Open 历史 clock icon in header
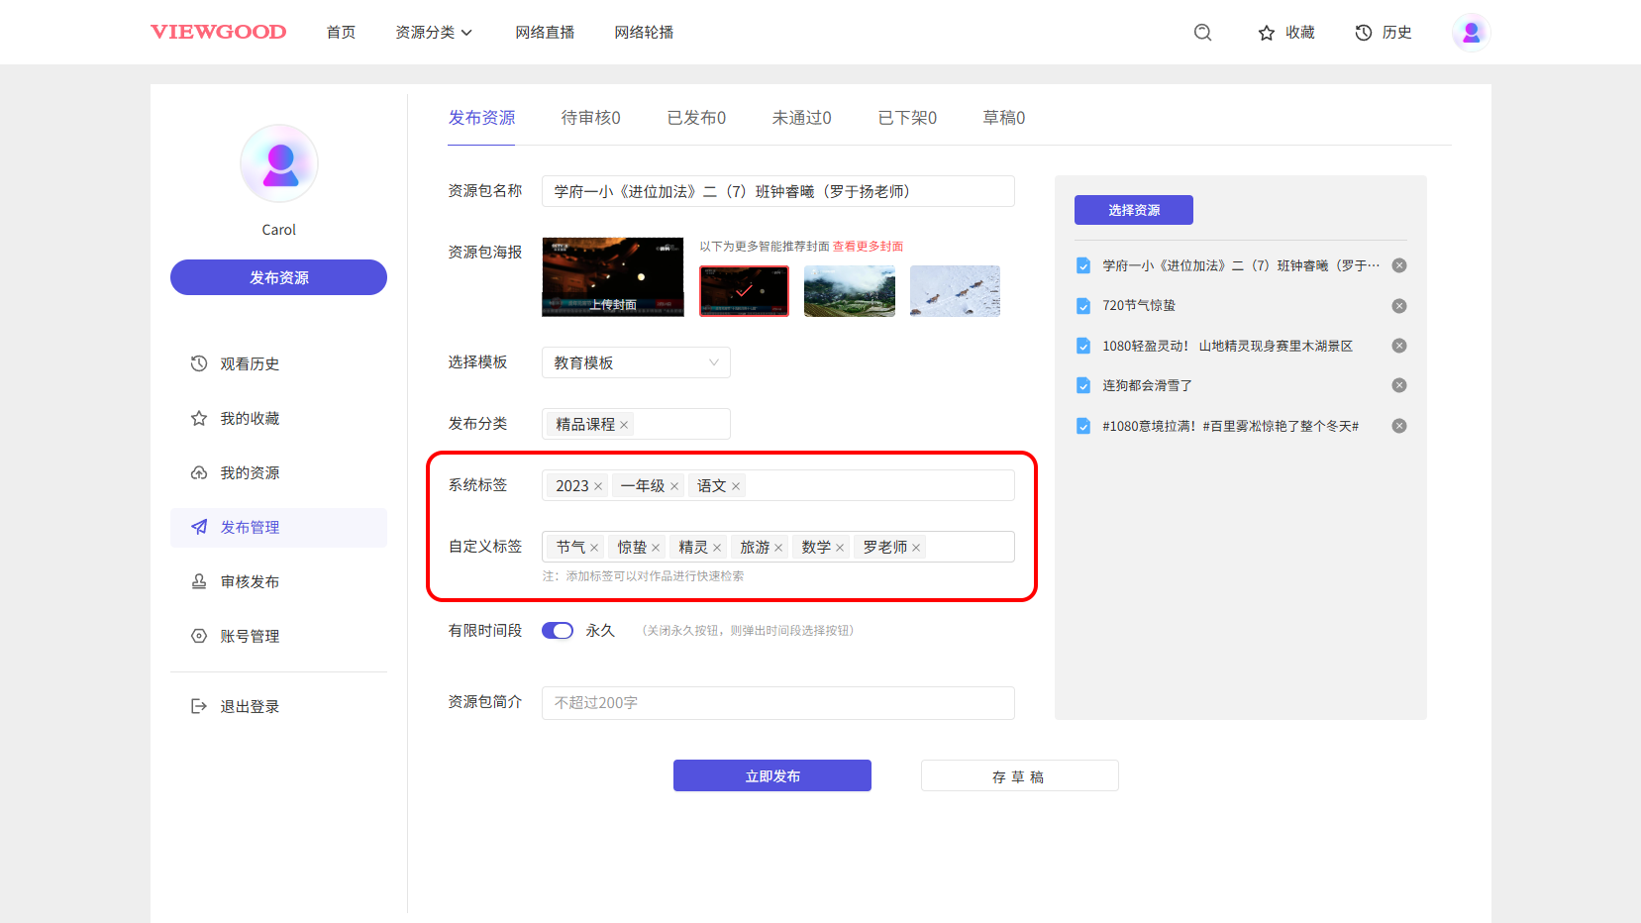Image resolution: width=1641 pixels, height=923 pixels. click(1364, 33)
